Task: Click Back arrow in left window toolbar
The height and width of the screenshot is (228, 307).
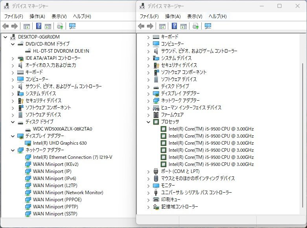Action: tap(6, 26)
